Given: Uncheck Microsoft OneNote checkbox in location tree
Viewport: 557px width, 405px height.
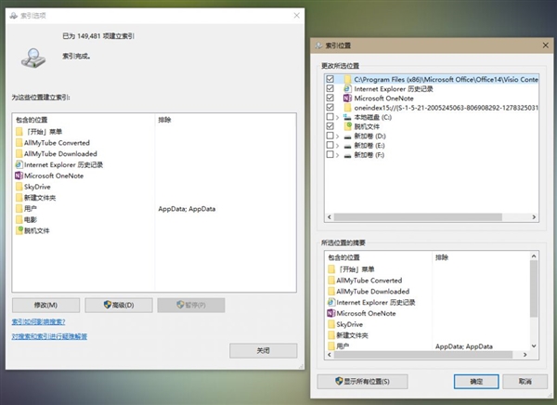Looking at the screenshot, I should [330, 98].
